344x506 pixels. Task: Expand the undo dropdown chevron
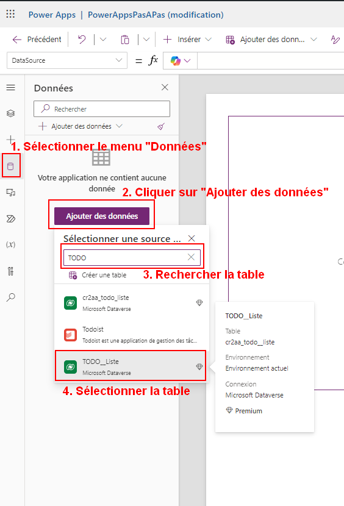[103, 40]
